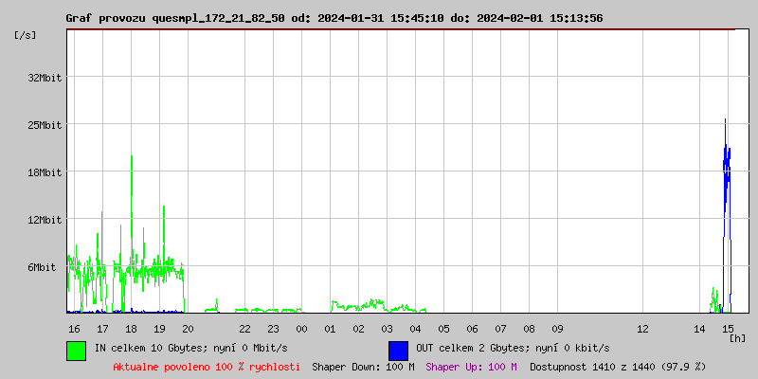Screen dimensions: 758x379
Task: Click the blue OUT legend swatch
Action: point(398,351)
